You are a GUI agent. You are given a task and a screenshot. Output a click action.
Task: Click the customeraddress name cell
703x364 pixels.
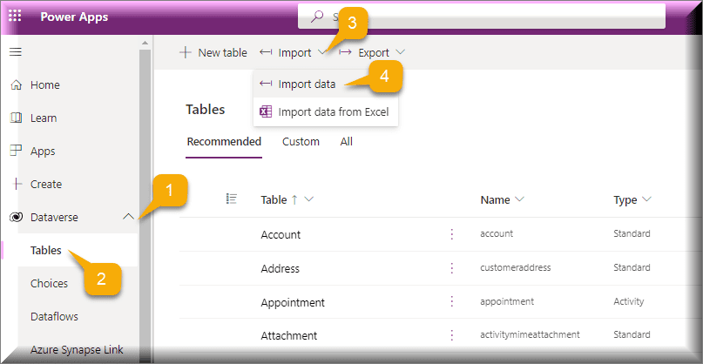(515, 267)
